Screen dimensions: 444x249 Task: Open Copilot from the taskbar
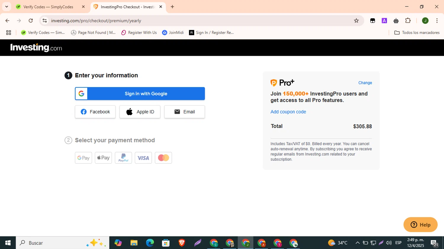point(118,243)
